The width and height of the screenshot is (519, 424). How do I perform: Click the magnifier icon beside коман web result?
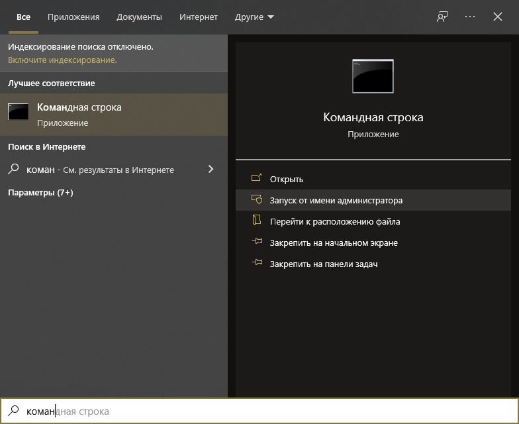(13, 169)
